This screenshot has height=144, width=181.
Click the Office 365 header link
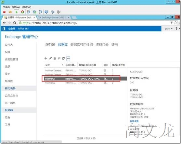click(23, 28)
